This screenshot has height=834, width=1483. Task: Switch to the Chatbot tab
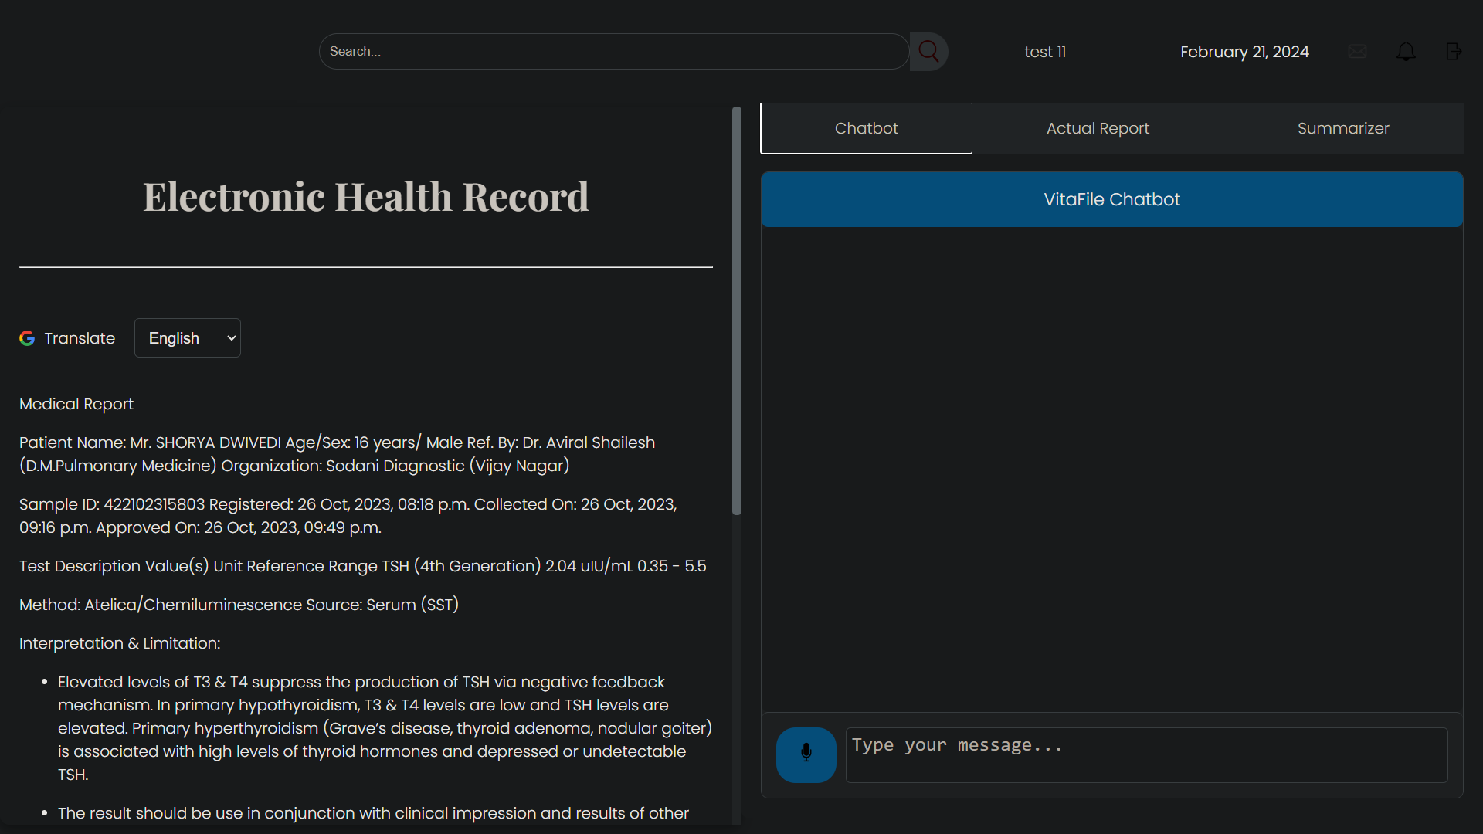866,128
